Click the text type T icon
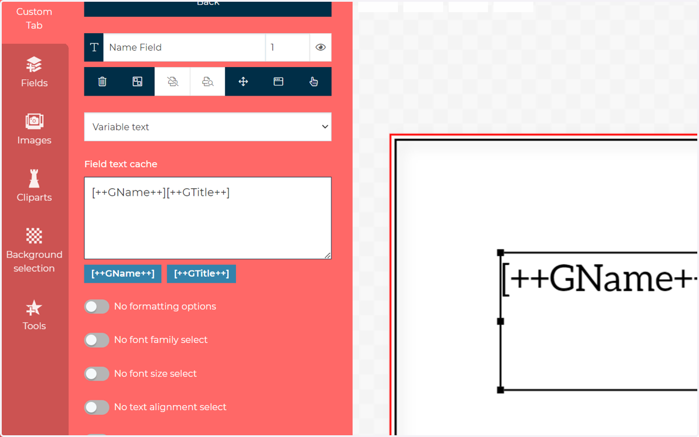699x437 pixels. [94, 47]
